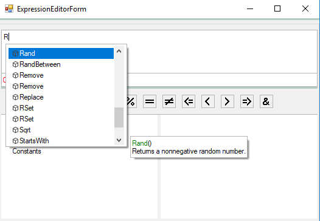Click the cube icon beside RandBetween
The width and height of the screenshot is (320, 221).
pyautogui.click(x=15, y=64)
